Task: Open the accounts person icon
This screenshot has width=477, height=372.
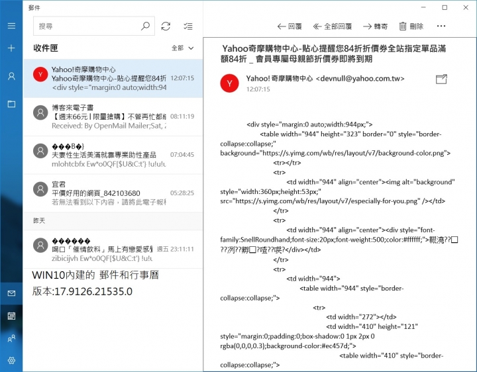Action: 11,76
